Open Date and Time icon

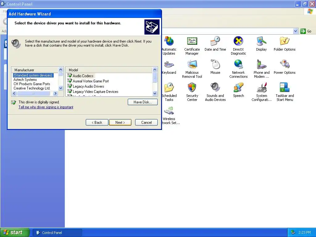pyautogui.click(x=215, y=42)
